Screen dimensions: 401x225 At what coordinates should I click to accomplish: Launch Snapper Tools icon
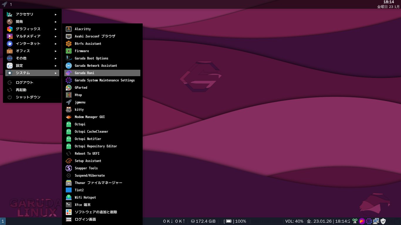coord(69,168)
